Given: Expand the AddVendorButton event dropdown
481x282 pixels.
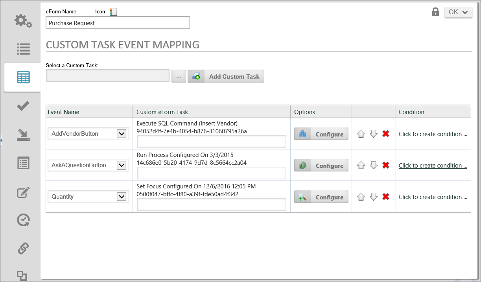Looking at the screenshot, I should pyautogui.click(x=122, y=134).
